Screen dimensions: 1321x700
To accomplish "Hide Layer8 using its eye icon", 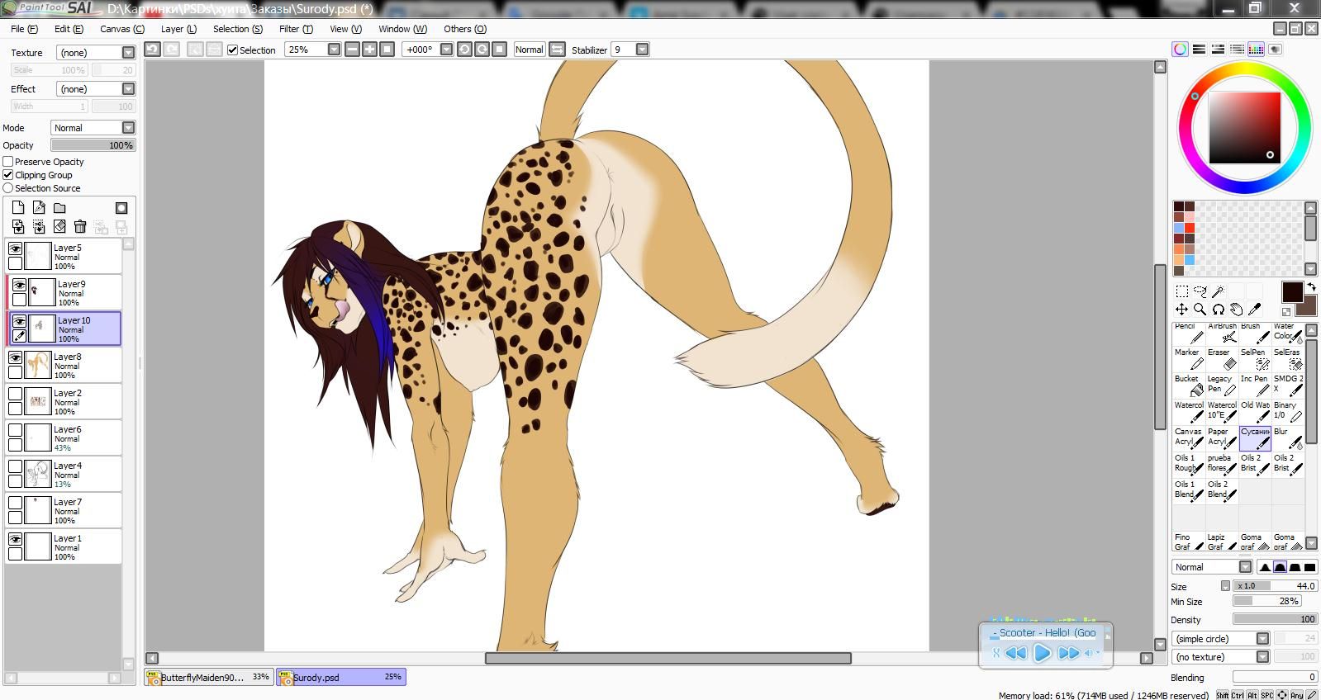I will tap(15, 357).
